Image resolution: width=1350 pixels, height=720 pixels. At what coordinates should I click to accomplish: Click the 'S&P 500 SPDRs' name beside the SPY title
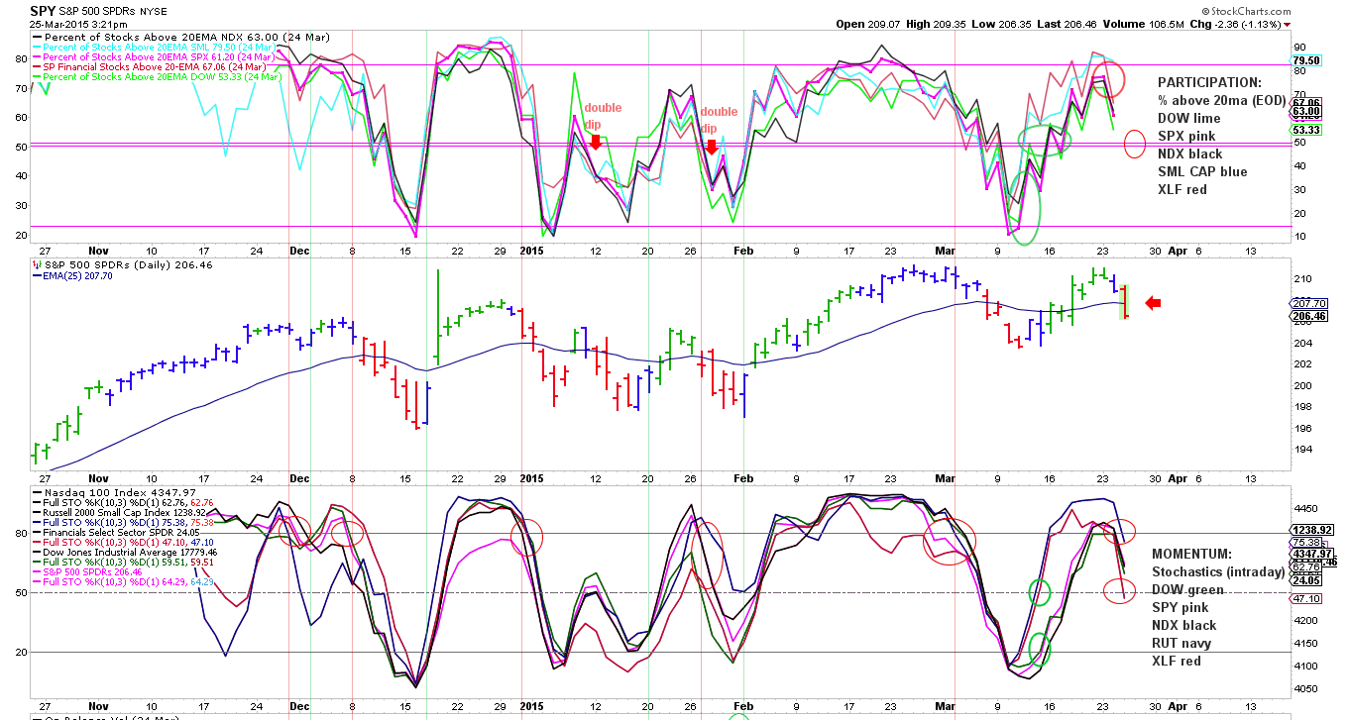96,11
